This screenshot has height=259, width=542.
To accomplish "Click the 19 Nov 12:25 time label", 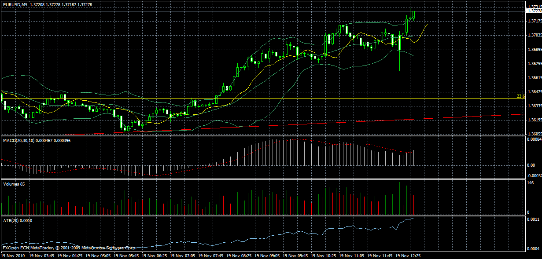I will click(x=407, y=255).
